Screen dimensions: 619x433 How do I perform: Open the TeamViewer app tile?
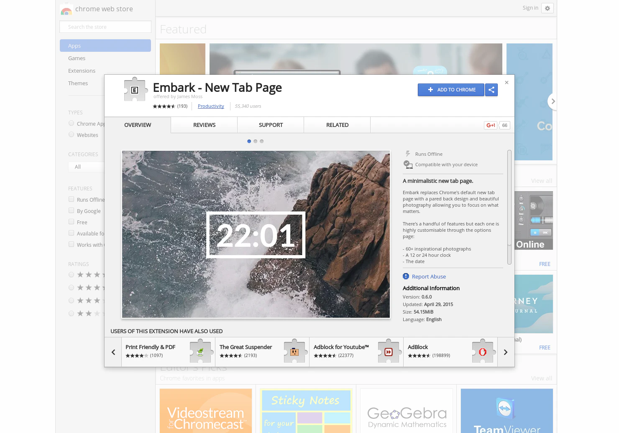click(507, 411)
